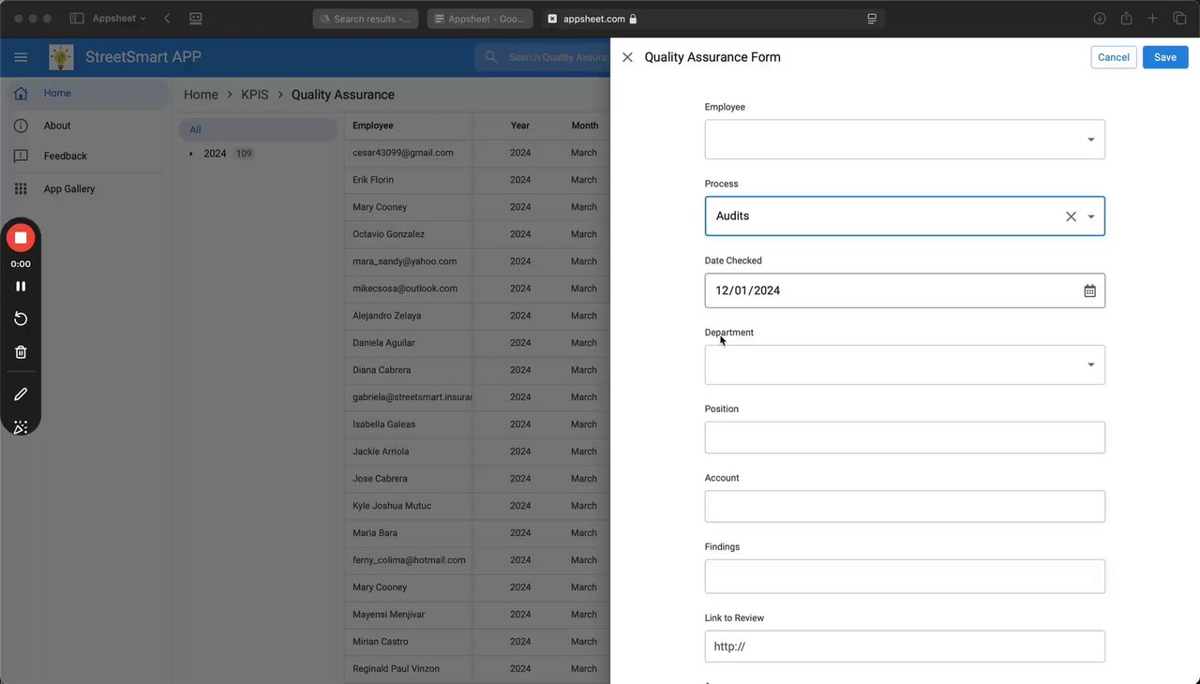
Task: Delete the recording with the trash icon
Action: 21,352
